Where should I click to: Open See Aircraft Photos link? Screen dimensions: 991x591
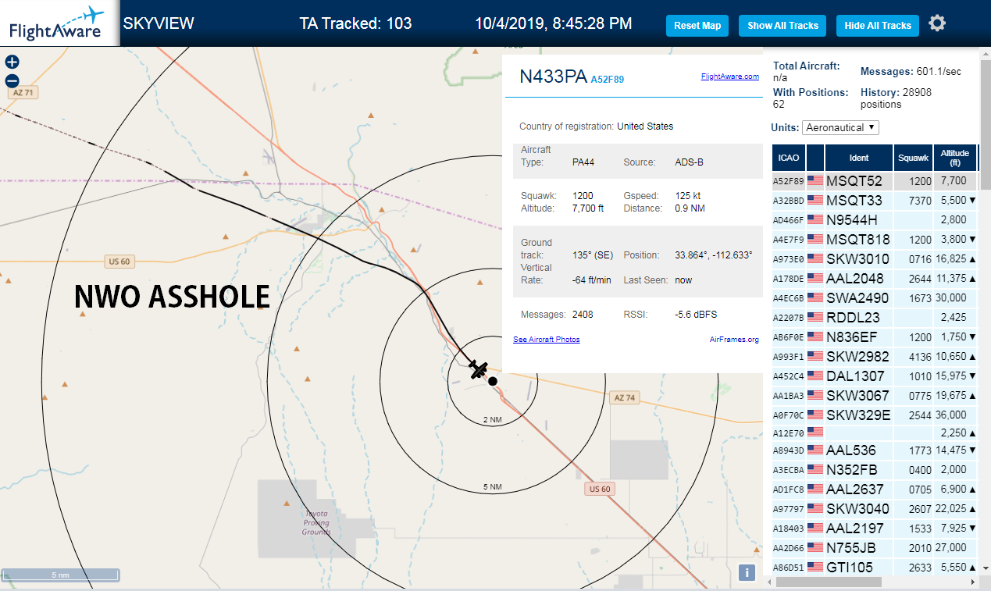(546, 340)
